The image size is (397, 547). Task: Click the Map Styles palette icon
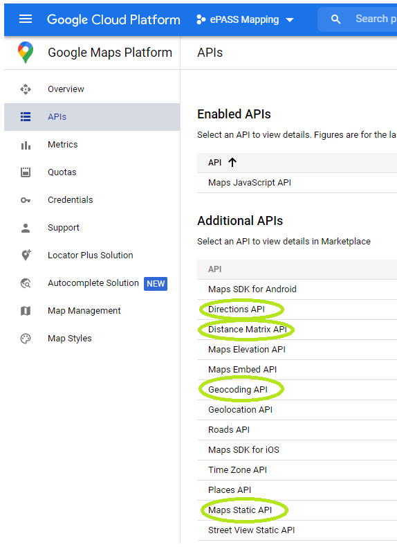tap(26, 339)
